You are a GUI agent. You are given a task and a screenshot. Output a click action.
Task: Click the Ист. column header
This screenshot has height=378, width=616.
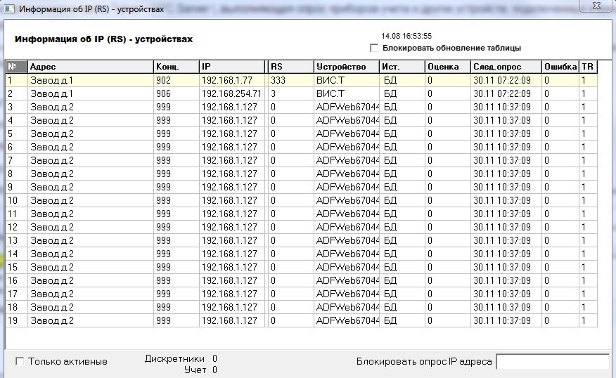click(402, 67)
